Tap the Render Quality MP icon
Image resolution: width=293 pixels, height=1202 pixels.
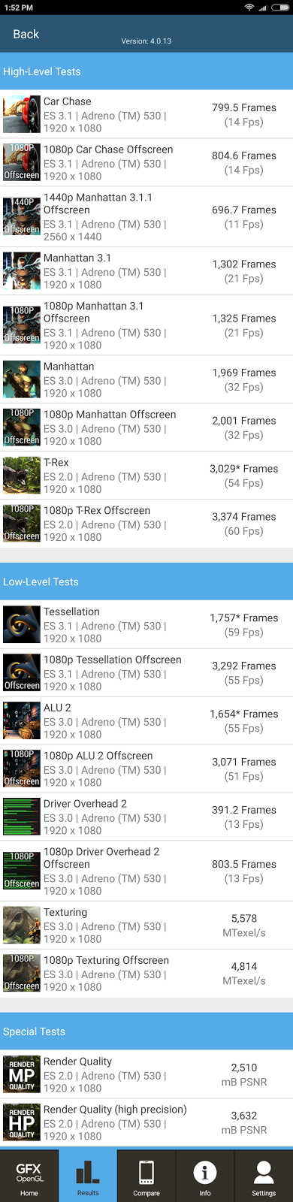(x=22, y=1075)
